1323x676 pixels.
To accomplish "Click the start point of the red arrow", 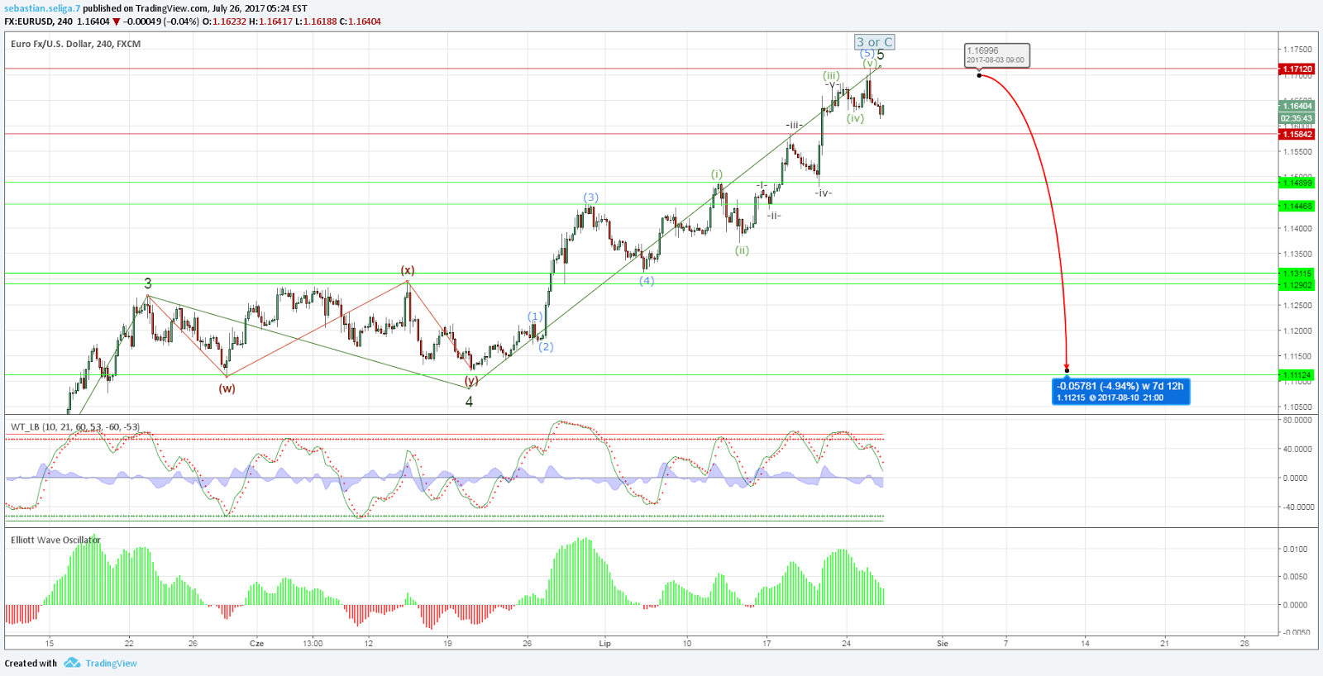I will pyautogui.click(x=979, y=75).
